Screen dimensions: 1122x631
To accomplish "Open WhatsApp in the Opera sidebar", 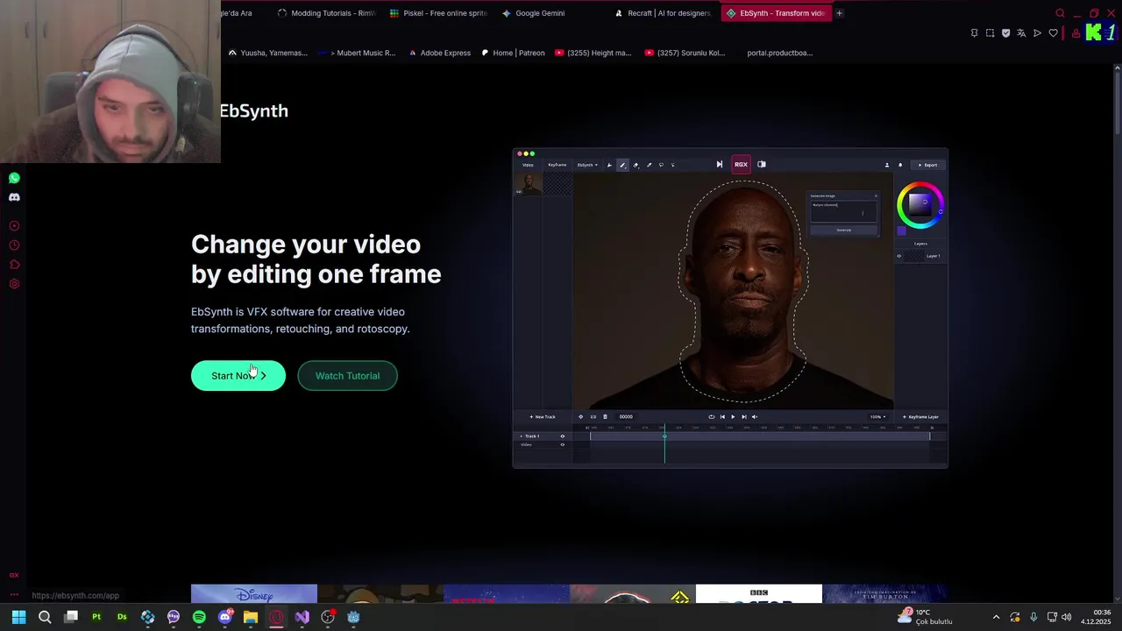I will coord(14,178).
